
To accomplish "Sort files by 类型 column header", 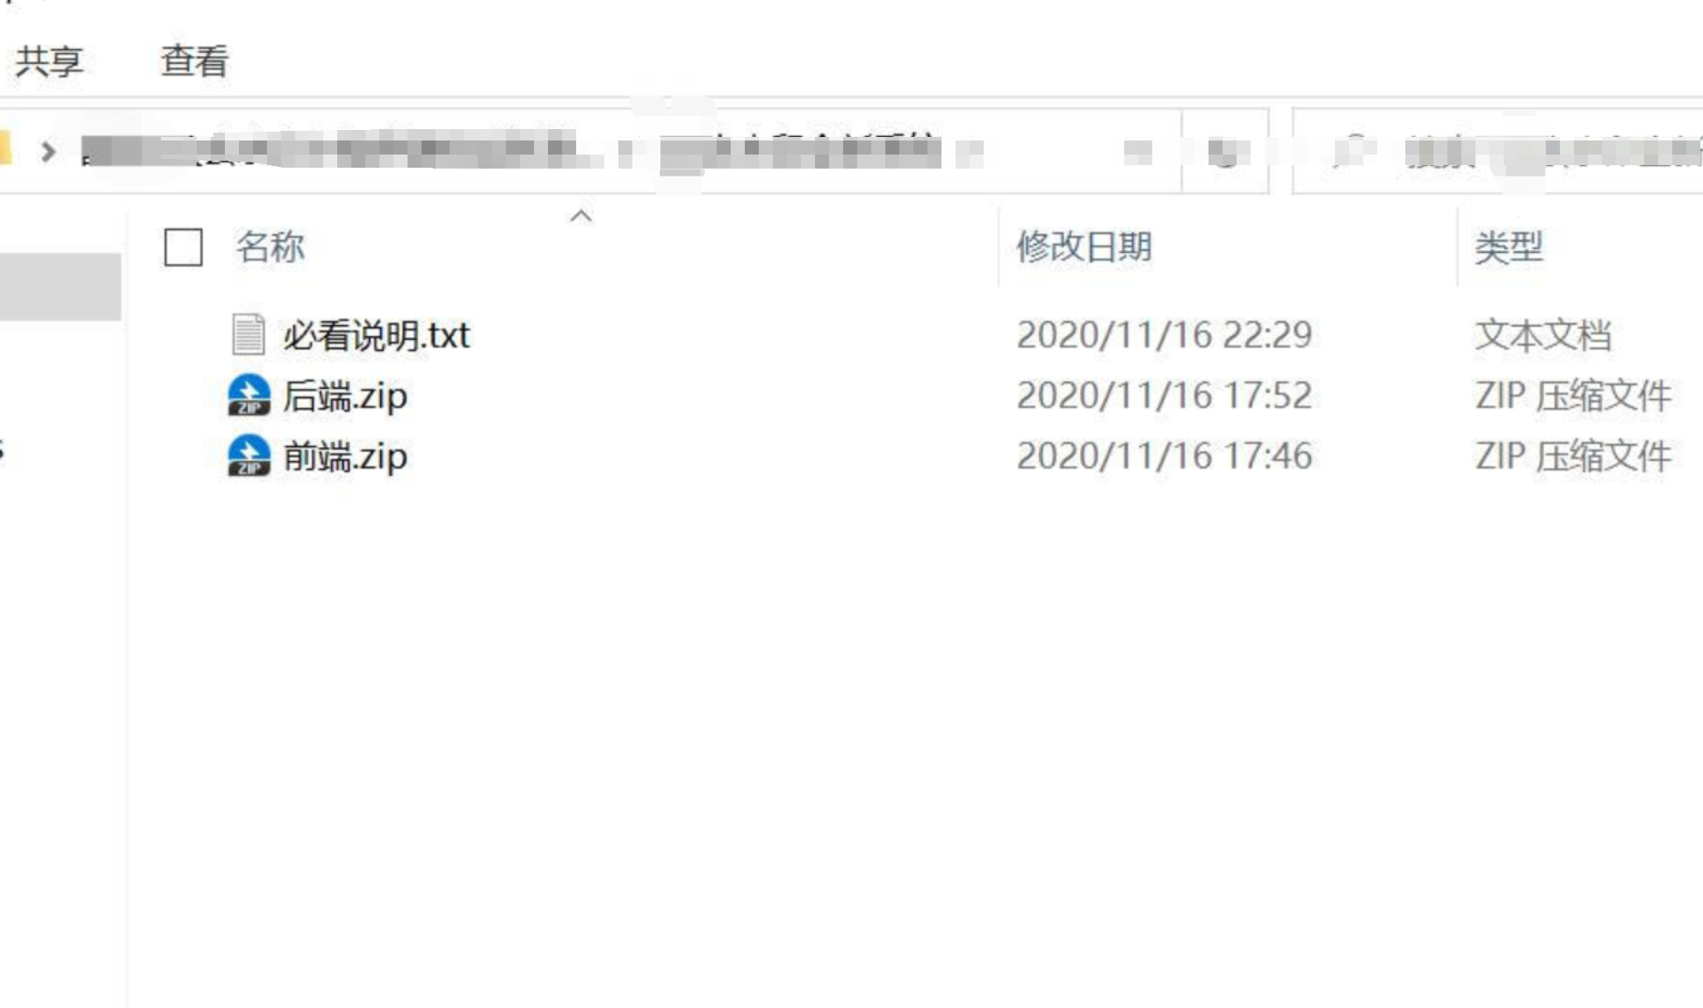I will 1509,248.
